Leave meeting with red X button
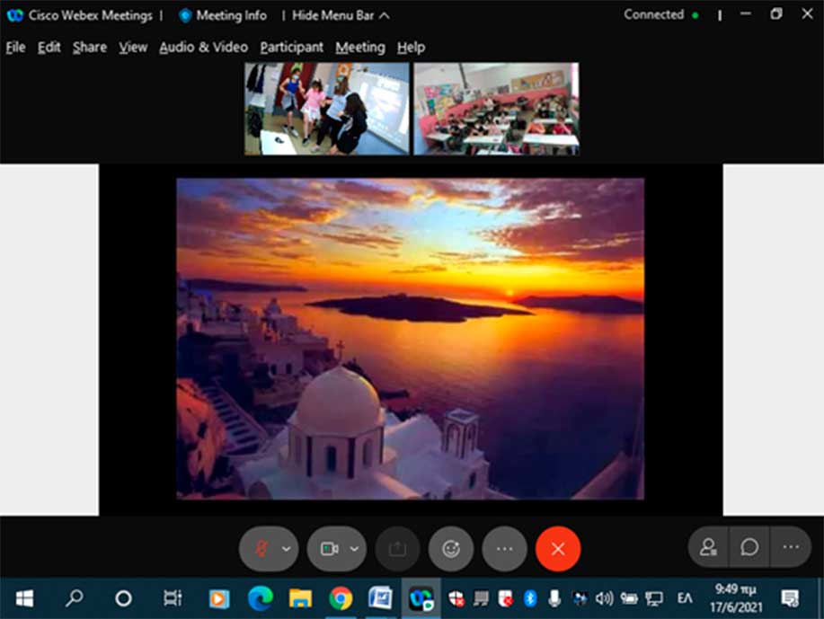Image resolution: width=824 pixels, height=619 pixels. pyautogui.click(x=558, y=549)
